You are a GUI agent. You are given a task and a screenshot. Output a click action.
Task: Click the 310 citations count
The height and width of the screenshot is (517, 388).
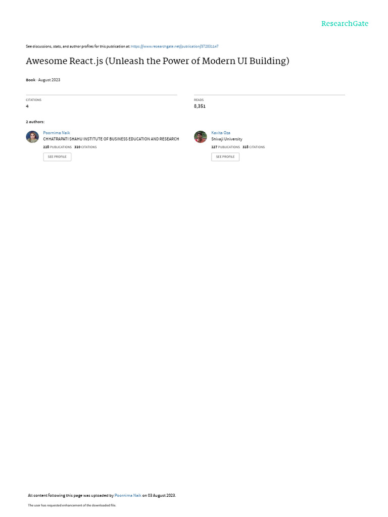pyautogui.click(x=85, y=147)
